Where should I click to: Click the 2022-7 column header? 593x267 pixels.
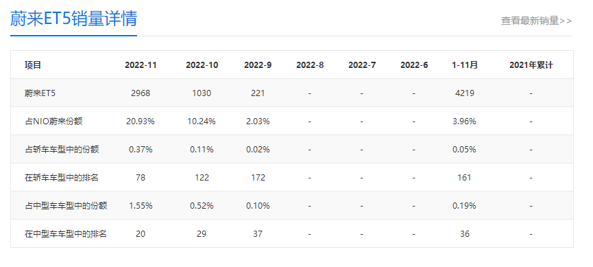click(x=362, y=65)
